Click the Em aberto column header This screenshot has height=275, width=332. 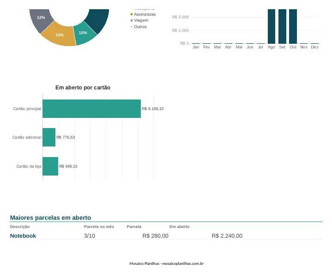(179, 227)
